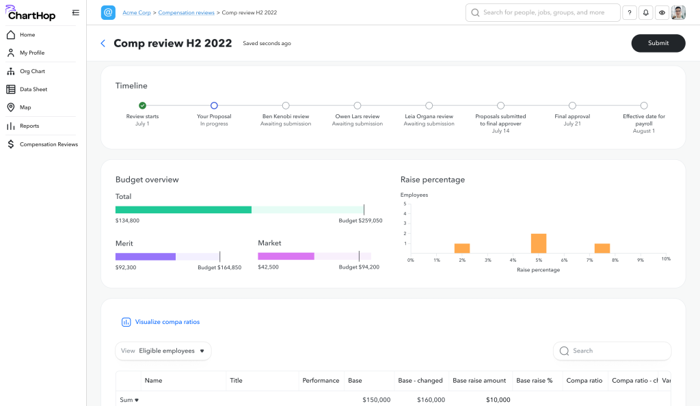The image size is (700, 406).
Task: Click the Compensation reviews breadcrumb link
Action: [187, 13]
